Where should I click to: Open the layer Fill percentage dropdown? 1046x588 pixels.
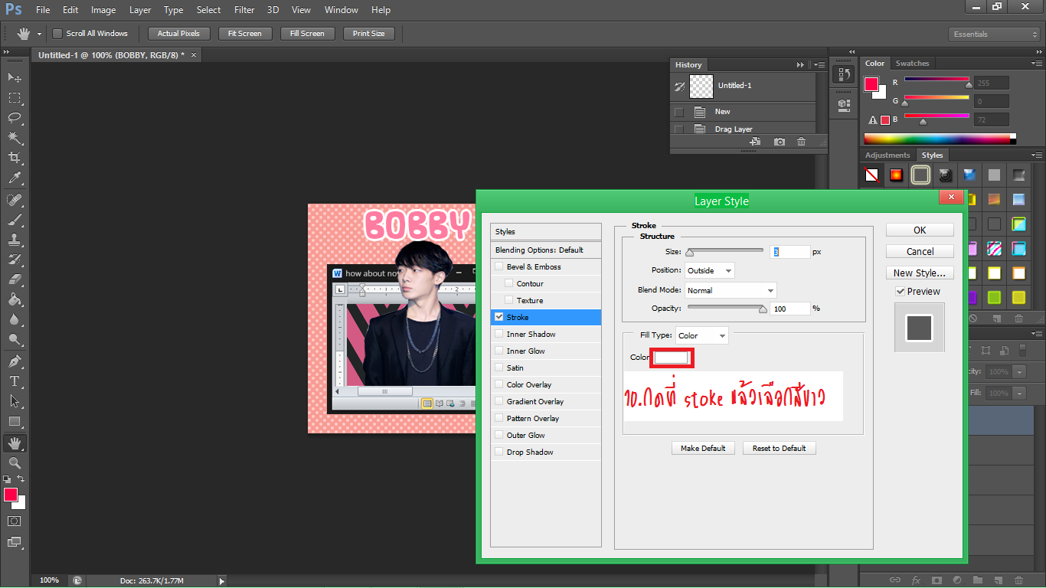(x=1019, y=393)
